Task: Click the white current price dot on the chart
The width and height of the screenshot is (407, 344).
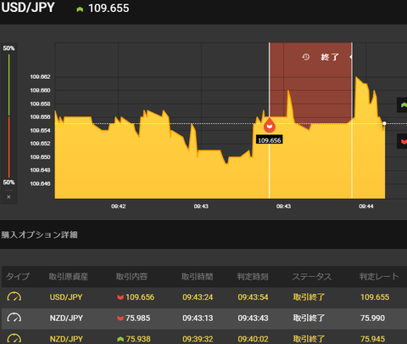Action: point(384,123)
